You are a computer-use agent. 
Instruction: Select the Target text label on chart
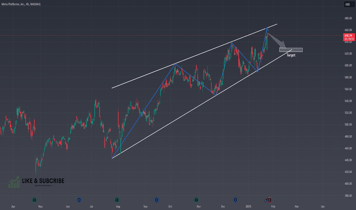coord(291,55)
